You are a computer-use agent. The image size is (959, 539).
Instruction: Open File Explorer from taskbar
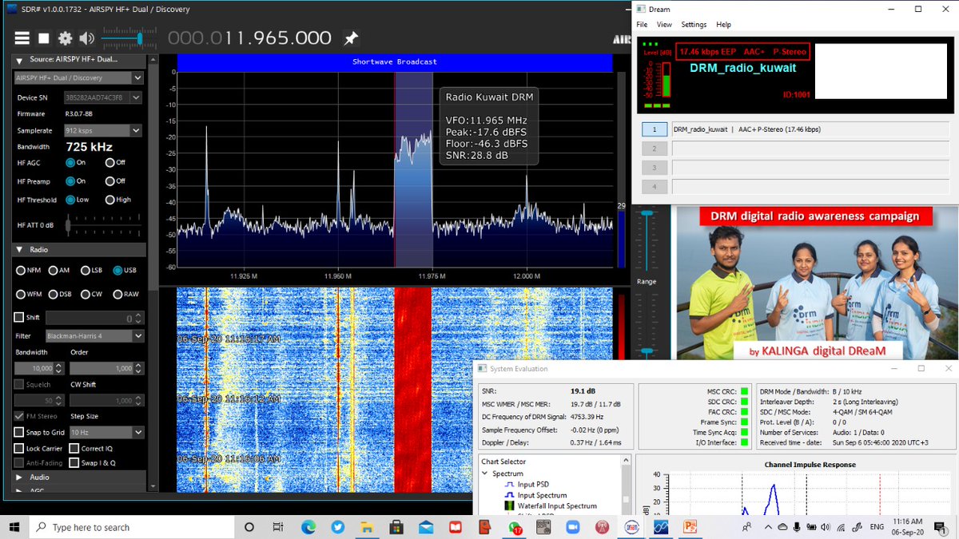tap(367, 527)
